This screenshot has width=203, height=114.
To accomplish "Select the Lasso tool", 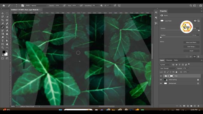I will (x=3, y=17).
